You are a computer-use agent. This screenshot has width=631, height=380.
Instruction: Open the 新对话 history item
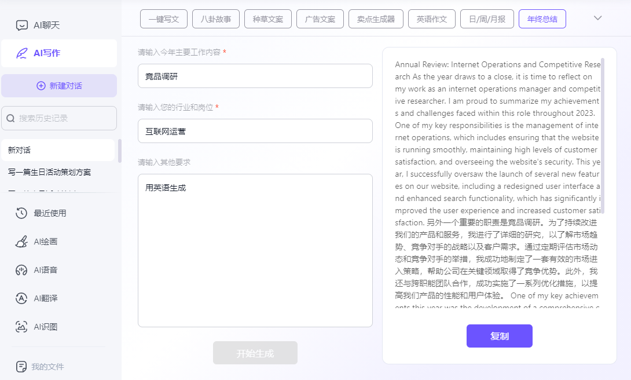58,150
